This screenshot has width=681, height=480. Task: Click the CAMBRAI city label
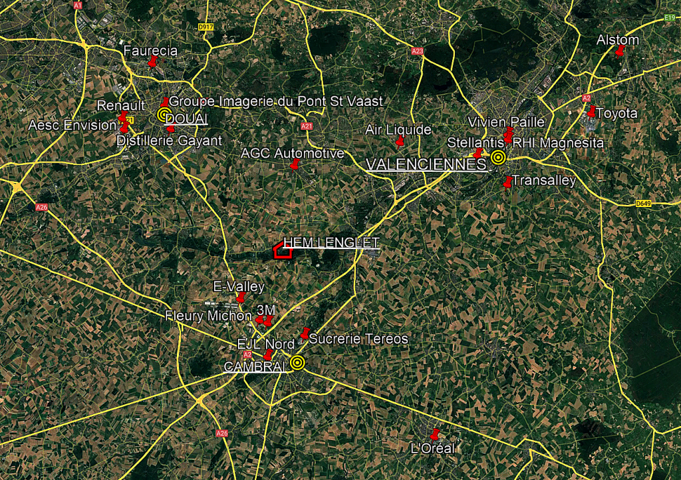click(255, 367)
